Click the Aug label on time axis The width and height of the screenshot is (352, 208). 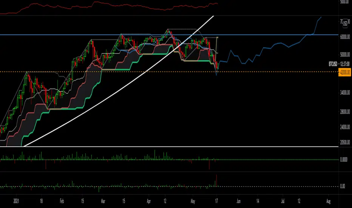[x=329, y=201]
